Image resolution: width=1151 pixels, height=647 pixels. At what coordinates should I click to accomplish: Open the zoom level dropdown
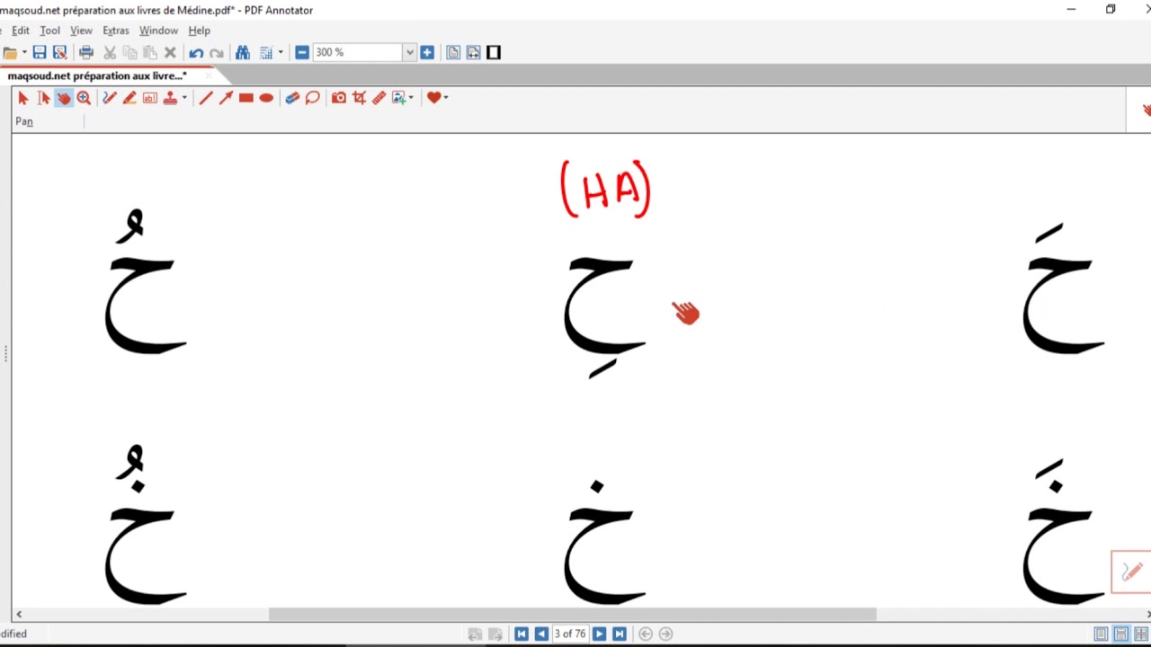409,52
